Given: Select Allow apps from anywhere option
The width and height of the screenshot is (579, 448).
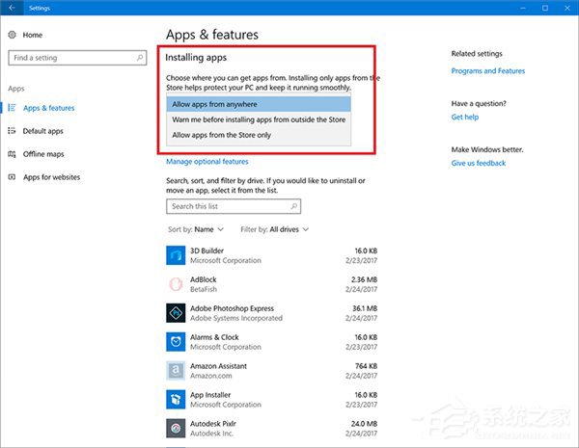Looking at the screenshot, I should click(x=259, y=104).
